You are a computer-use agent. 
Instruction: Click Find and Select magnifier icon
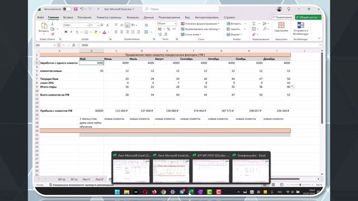coord(265,29)
